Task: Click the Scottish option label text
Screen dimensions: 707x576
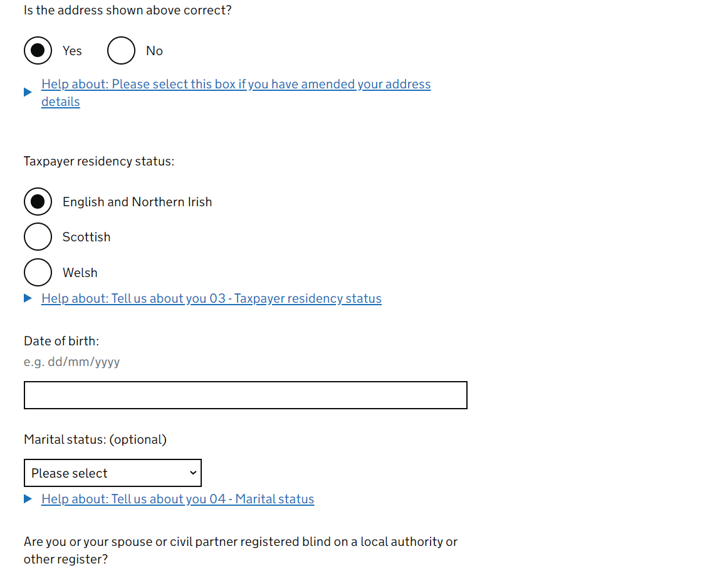Action: (86, 238)
